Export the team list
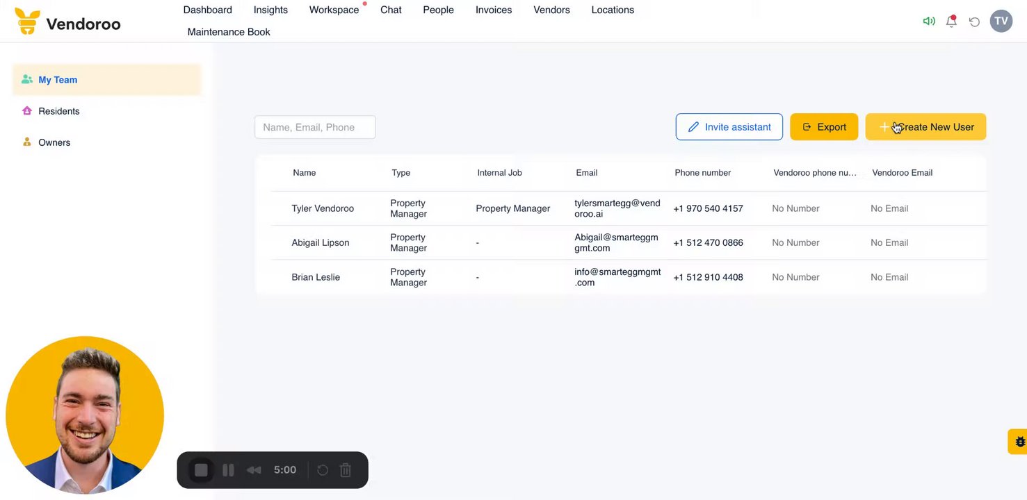The height and width of the screenshot is (500, 1027). pos(824,127)
